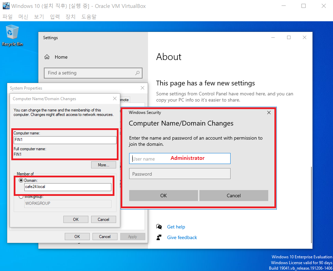Switch to the Remote tab in System Properties
This screenshot has width=333, height=271.
[x=125, y=100]
